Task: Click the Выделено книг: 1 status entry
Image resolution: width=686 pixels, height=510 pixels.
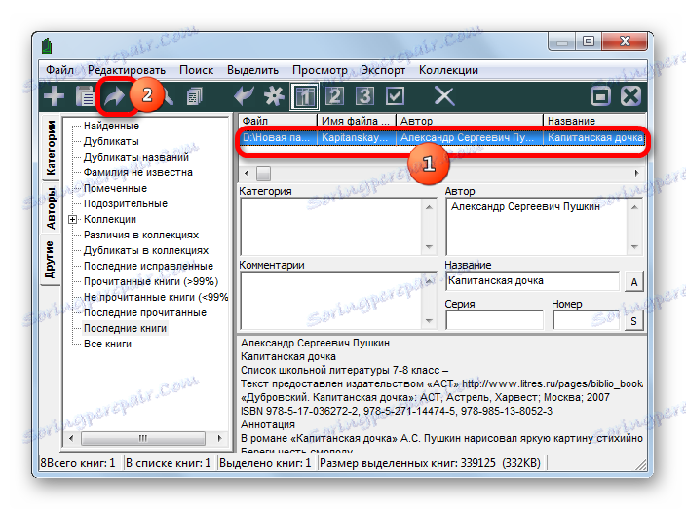Action: pos(265,463)
